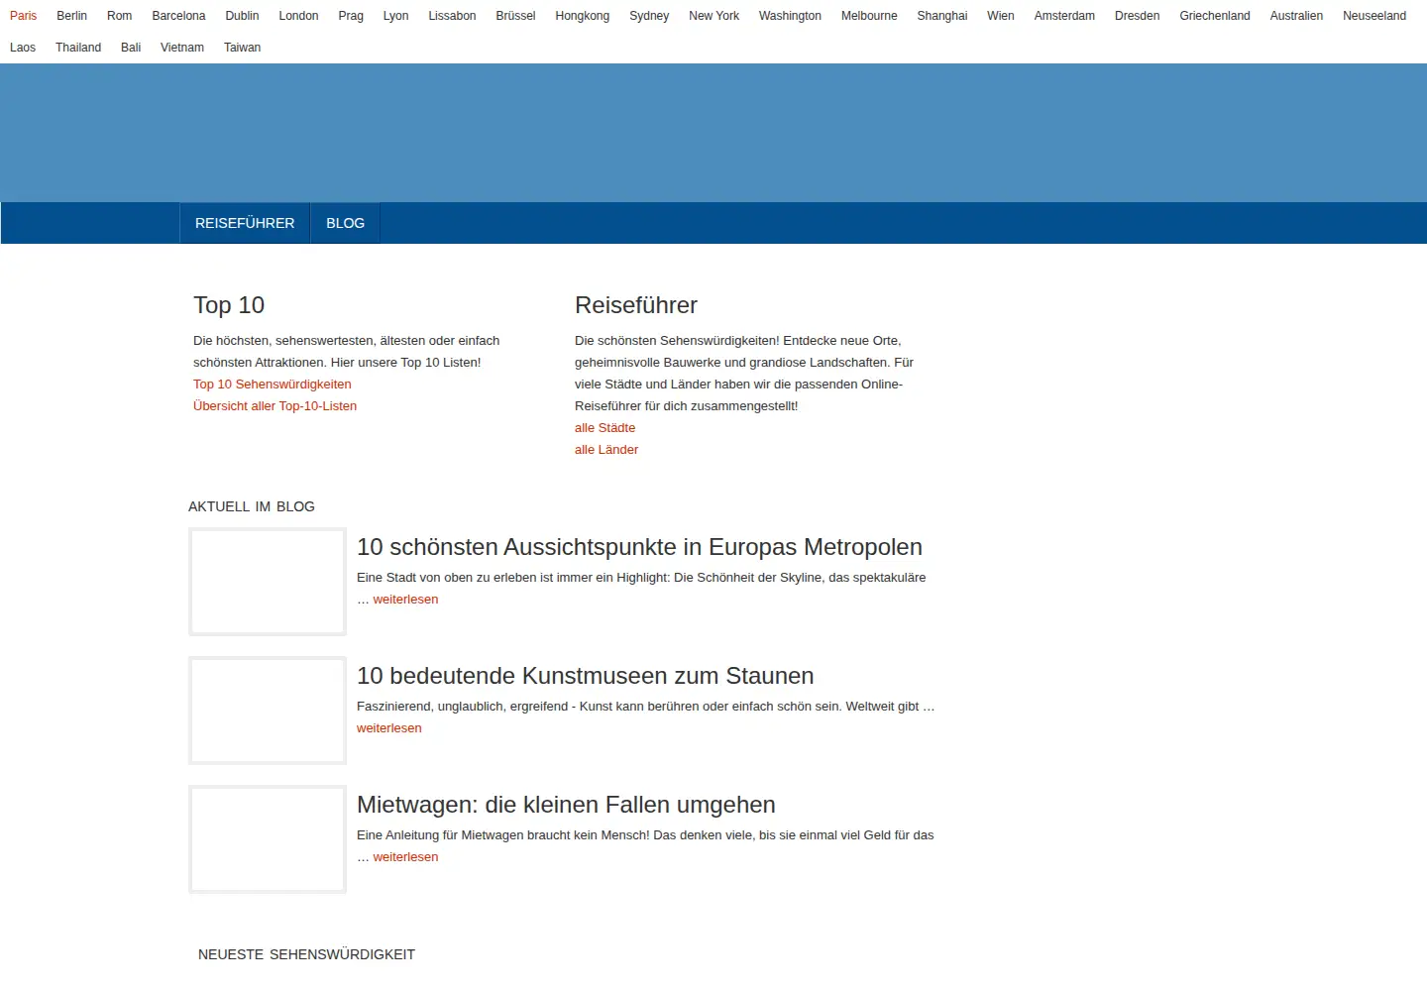Click weiterlesen under the Aussichtspunkte article
This screenshot has height=991, width=1427.
point(405,600)
